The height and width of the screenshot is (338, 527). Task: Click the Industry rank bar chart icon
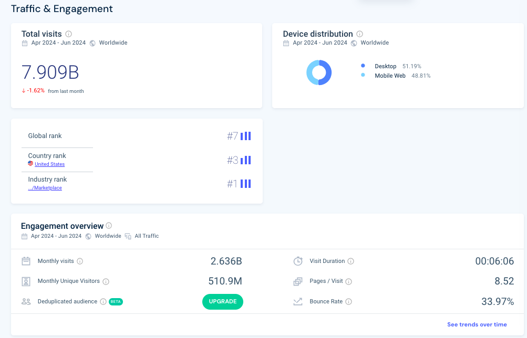246,184
